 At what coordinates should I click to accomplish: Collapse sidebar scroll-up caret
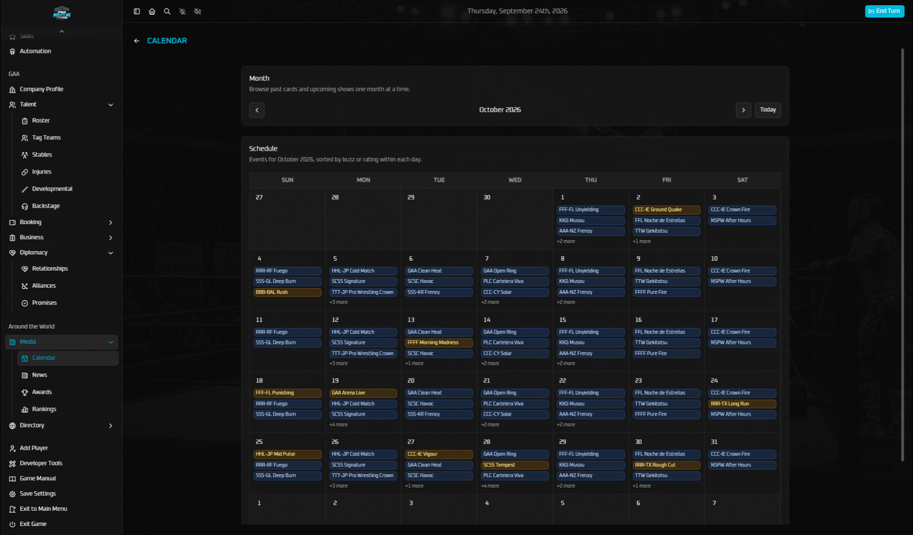(62, 32)
